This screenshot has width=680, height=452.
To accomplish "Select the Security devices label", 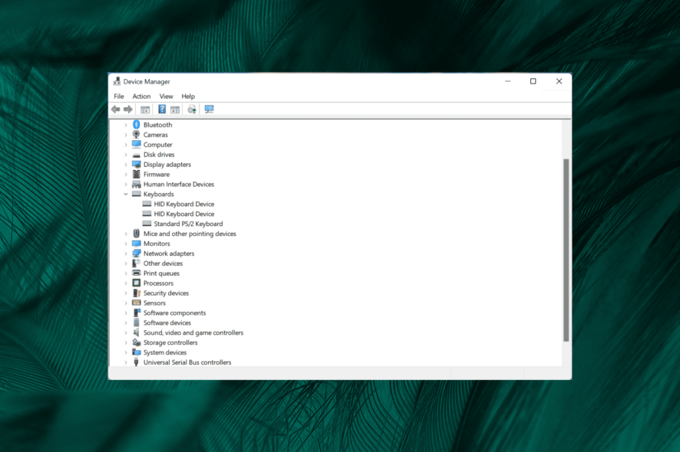I will click(166, 293).
